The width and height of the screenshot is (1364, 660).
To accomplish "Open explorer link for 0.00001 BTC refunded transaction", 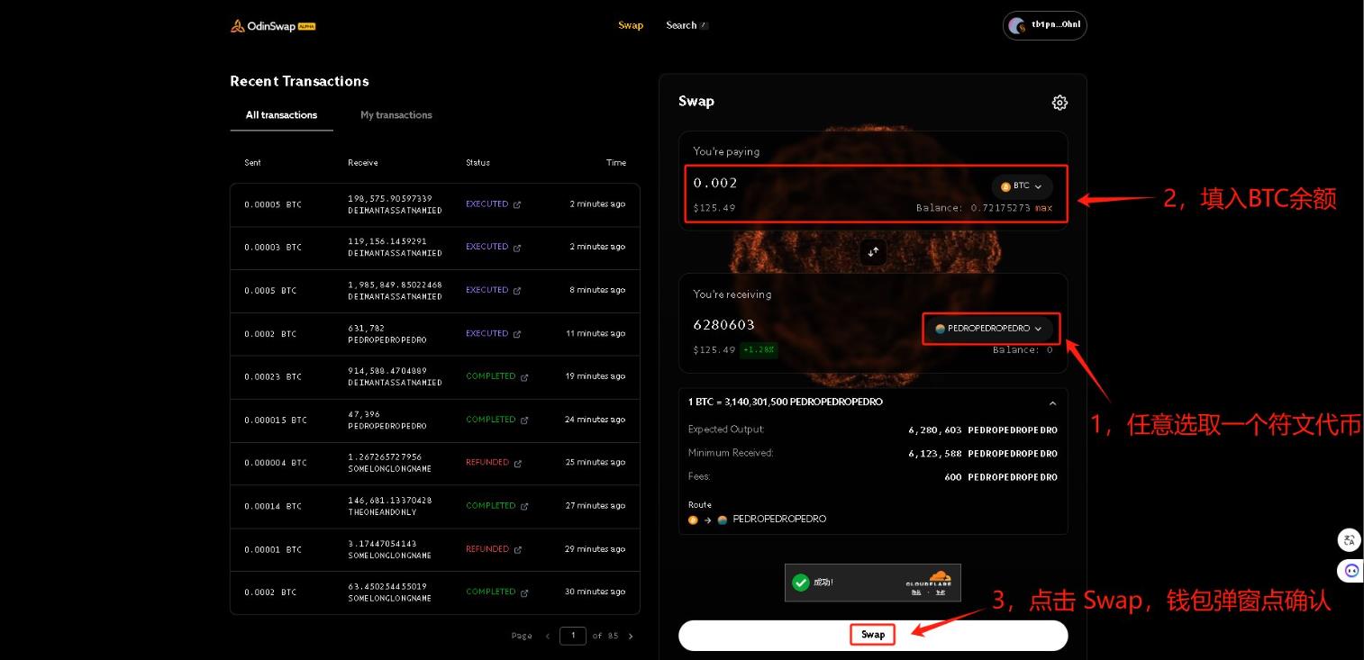I will pos(518,549).
